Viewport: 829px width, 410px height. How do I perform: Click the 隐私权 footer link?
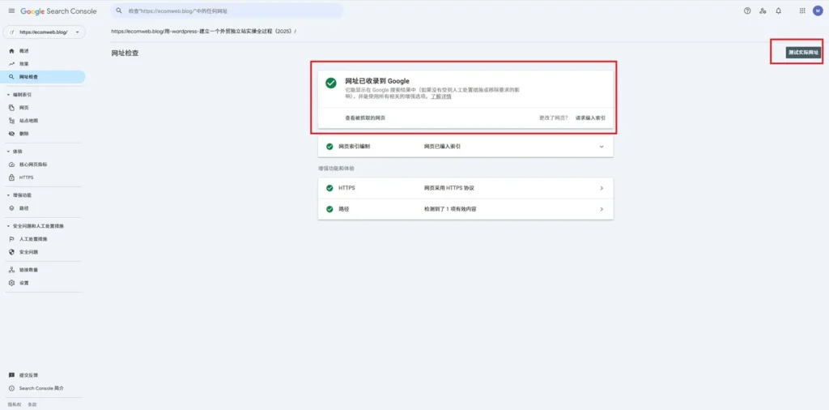(x=13, y=404)
